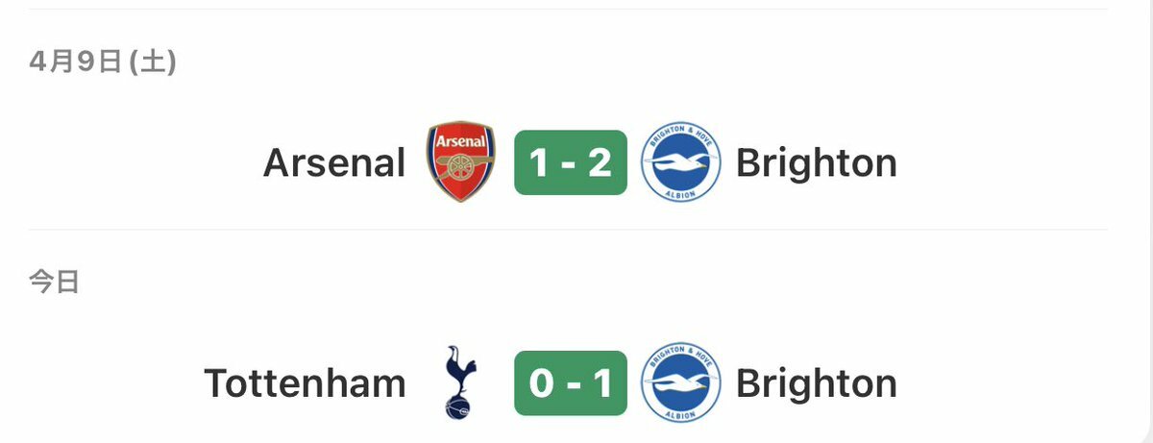Open the 0 - 1 score badge
The image size is (1153, 443).
coord(571,383)
